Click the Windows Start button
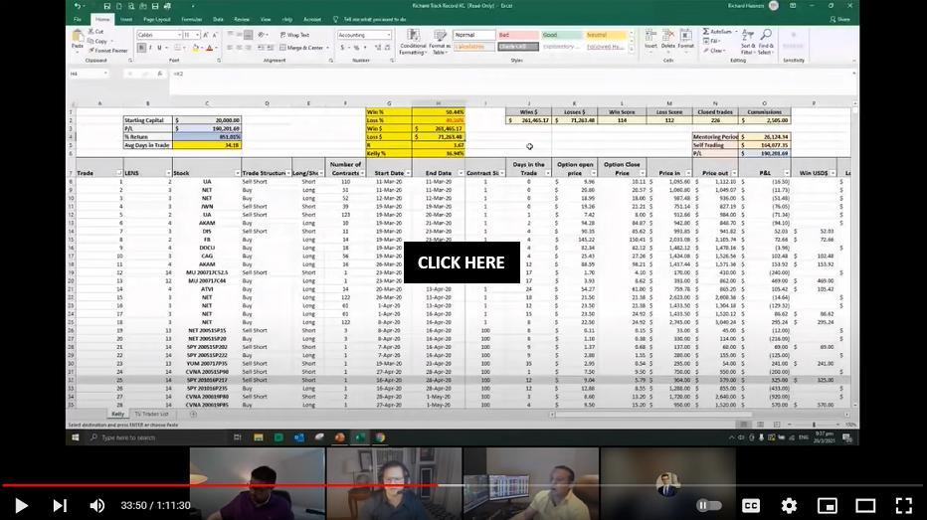Screen dimensions: 927x520 click(75, 437)
